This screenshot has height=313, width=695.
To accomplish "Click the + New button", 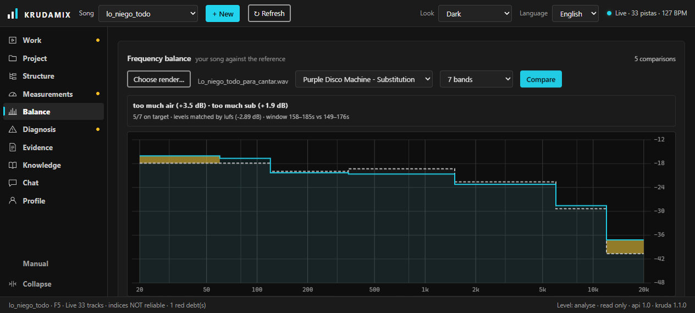I will pyautogui.click(x=223, y=14).
